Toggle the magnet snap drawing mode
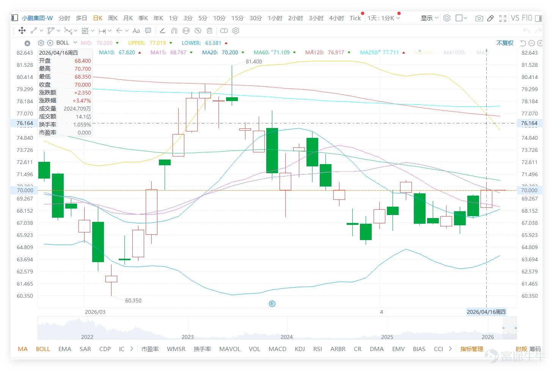Screen dimensions: 553x370 (174, 31)
